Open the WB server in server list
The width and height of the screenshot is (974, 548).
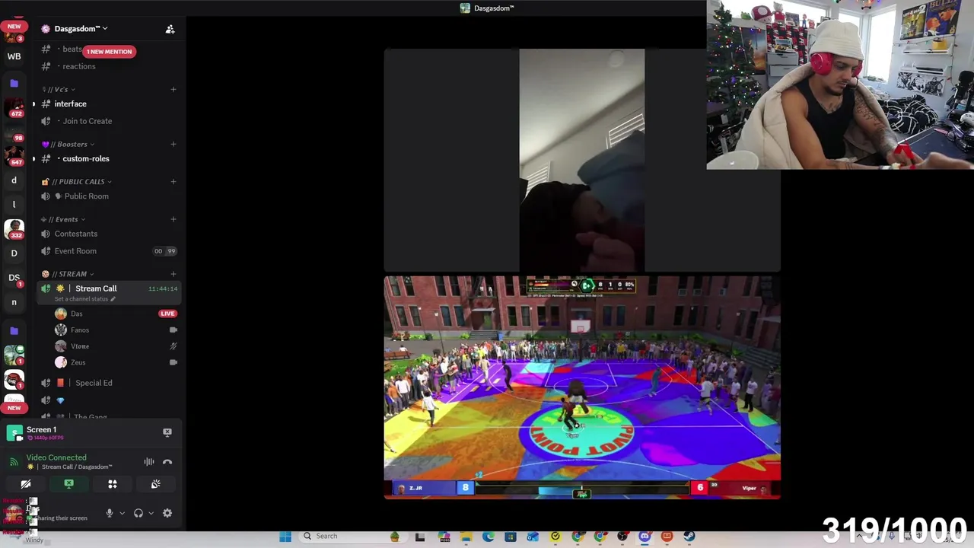pos(14,56)
